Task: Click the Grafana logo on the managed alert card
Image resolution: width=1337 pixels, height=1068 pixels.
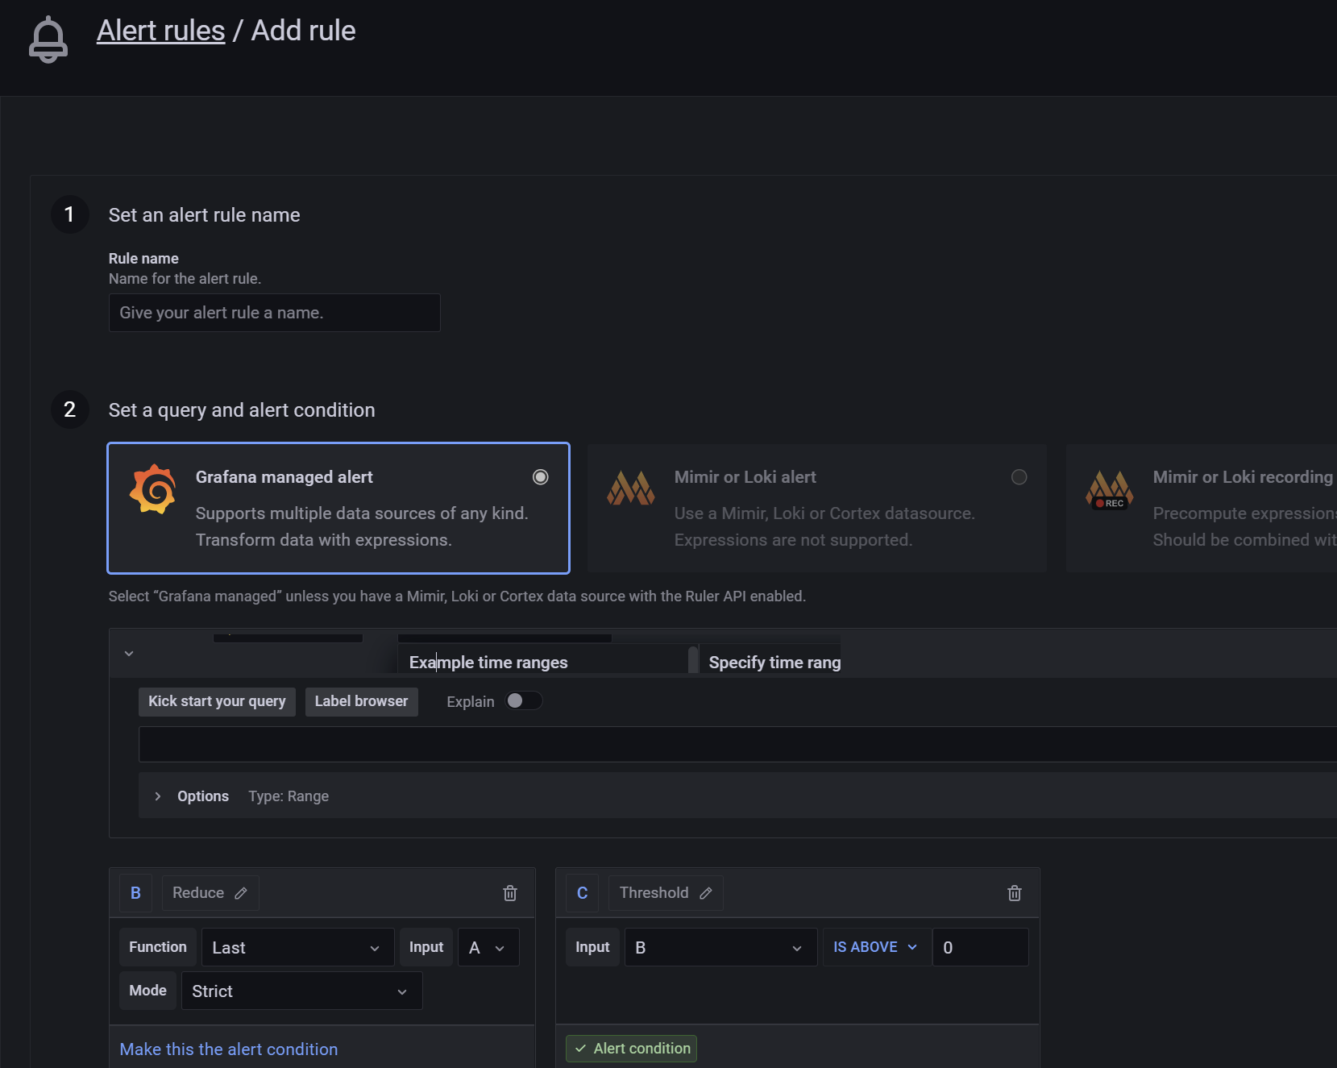Action: pos(152,488)
